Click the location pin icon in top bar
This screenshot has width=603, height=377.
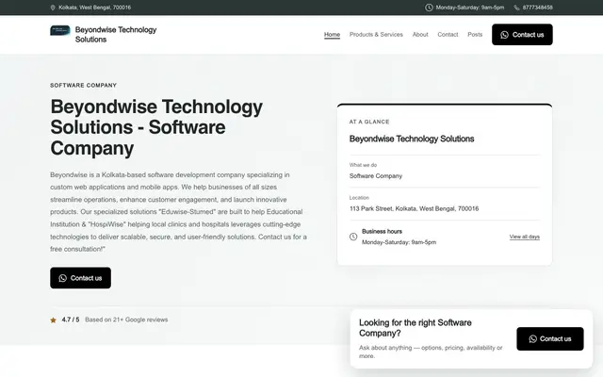[x=53, y=8]
